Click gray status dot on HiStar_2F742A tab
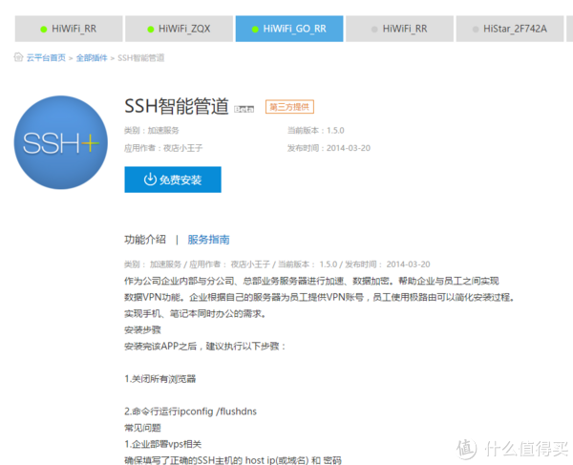573x465 pixels. [476, 30]
